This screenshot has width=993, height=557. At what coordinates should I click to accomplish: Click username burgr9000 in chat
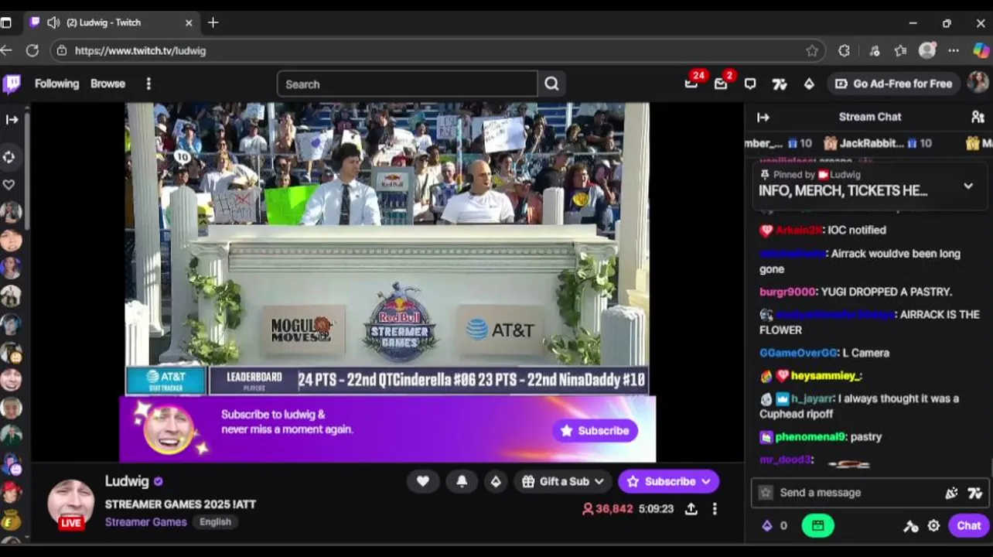coord(787,292)
